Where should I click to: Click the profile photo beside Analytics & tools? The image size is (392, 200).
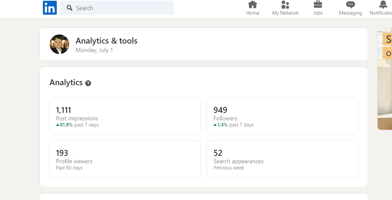click(59, 44)
